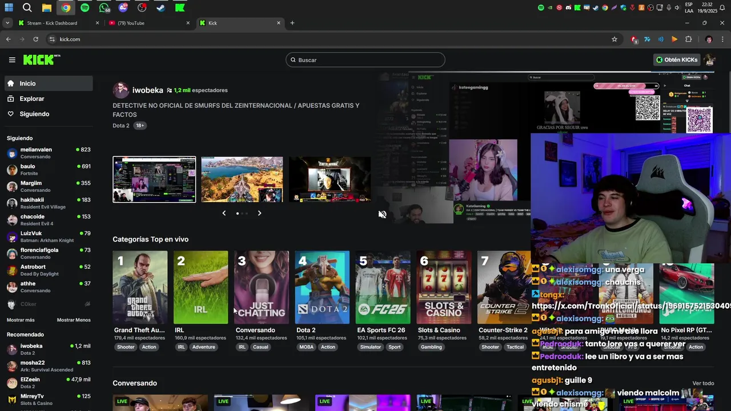Show previous featured stream with left arrow
This screenshot has height=411, width=731.
click(x=224, y=213)
